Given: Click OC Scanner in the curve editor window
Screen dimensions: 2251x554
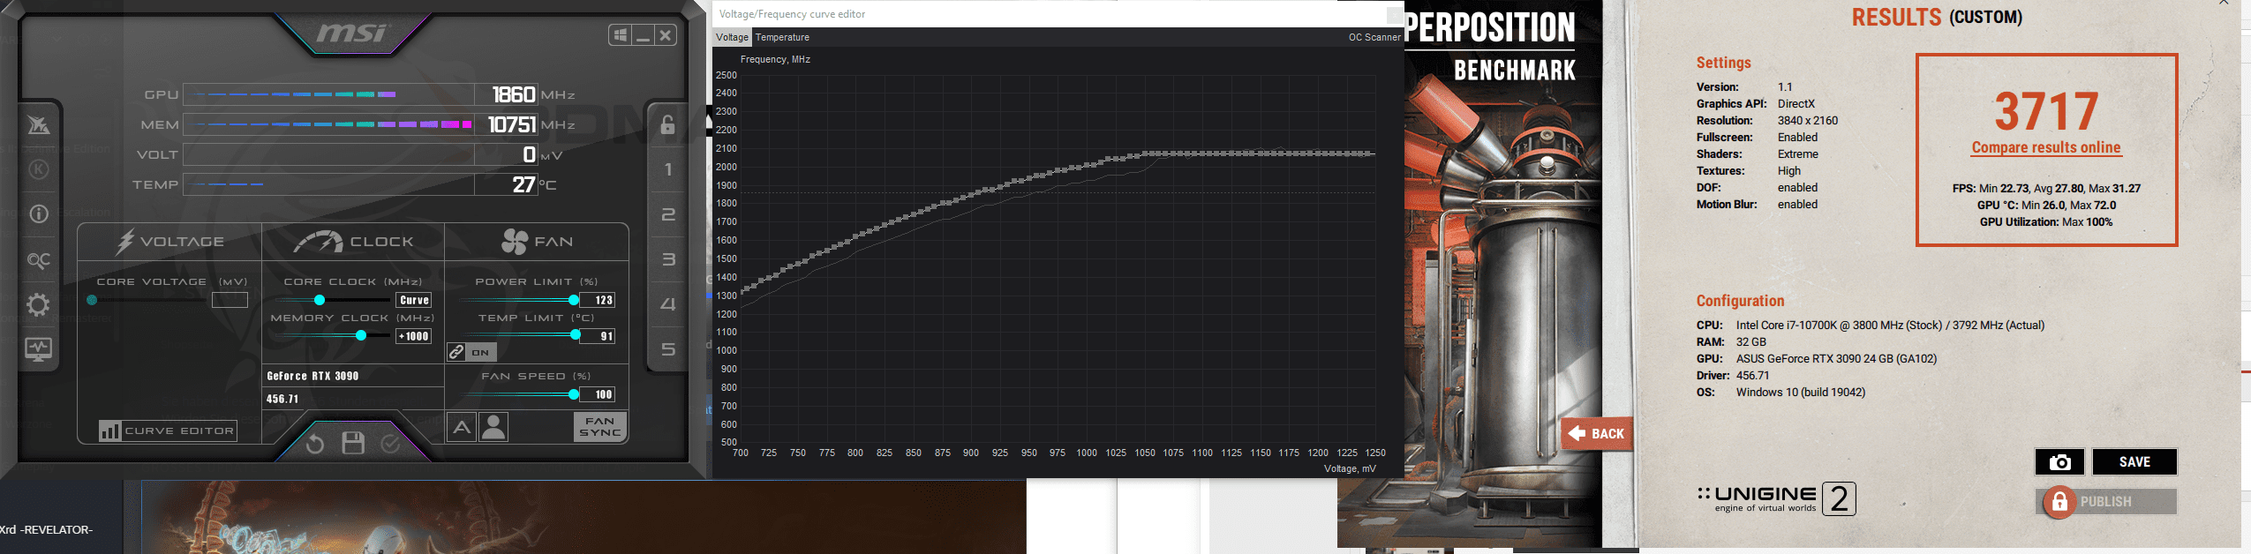Looking at the screenshot, I should [1374, 37].
